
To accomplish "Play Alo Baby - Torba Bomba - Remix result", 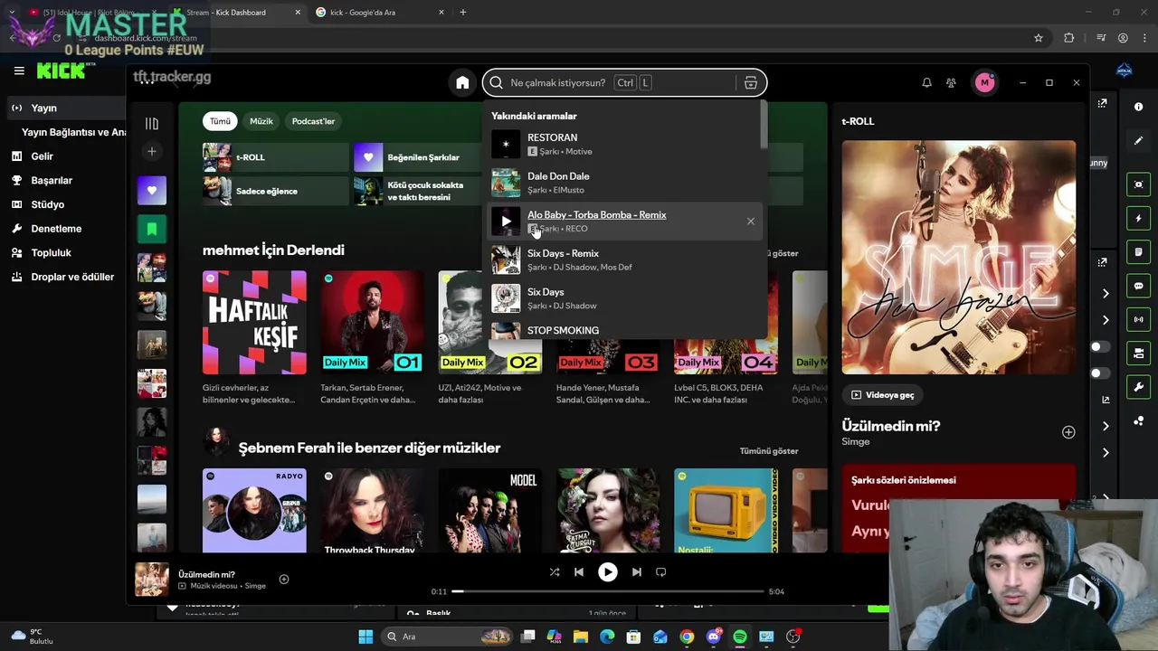I will click(506, 222).
